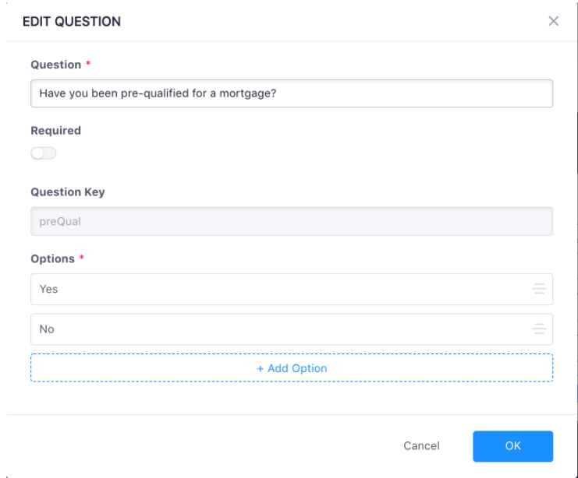Screen dimensions: 578x478
Task: Edit the Yes option text field
Action: pos(292,289)
